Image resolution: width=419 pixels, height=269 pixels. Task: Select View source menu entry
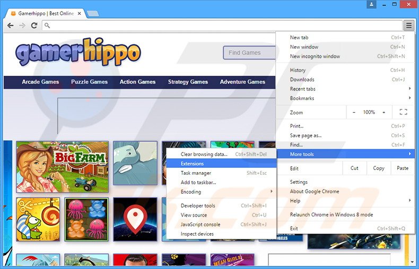[221, 215]
